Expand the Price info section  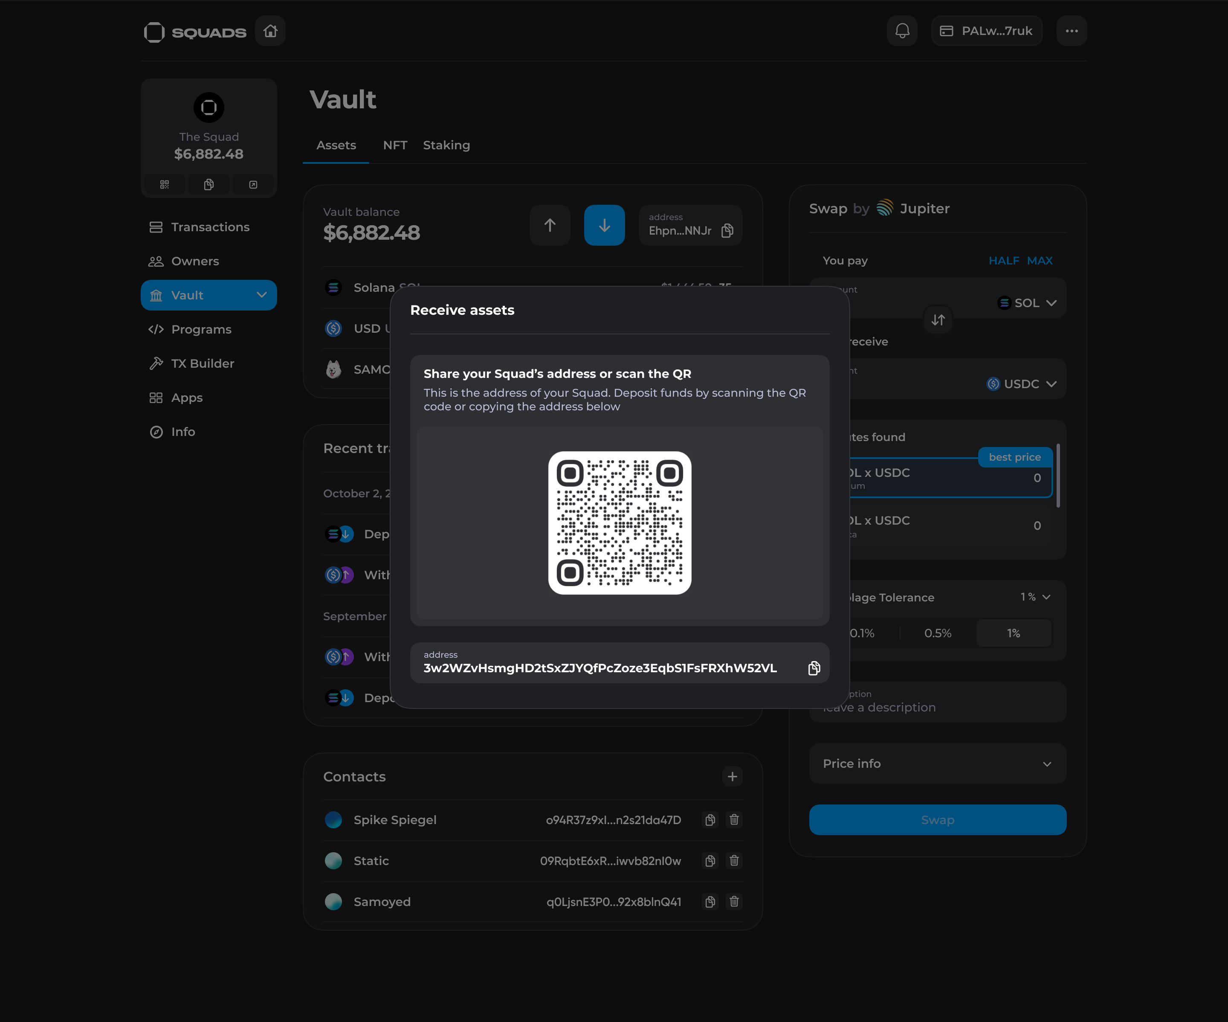pyautogui.click(x=937, y=764)
